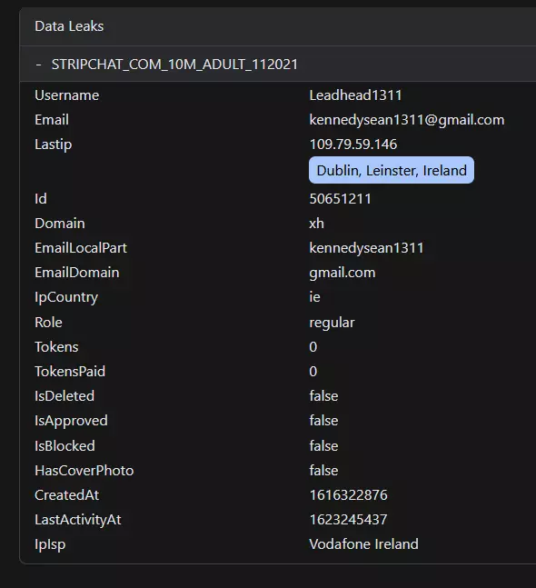Viewport: 536px width, 588px height.
Task: Select the IpCountry value ie
Action: click(x=314, y=297)
